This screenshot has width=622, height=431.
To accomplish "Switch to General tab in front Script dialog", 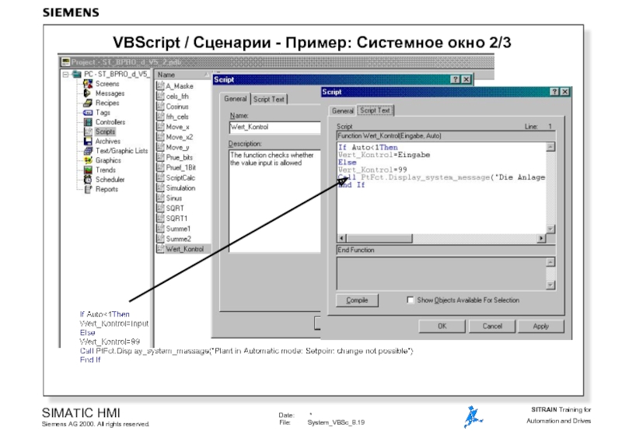I will pos(342,110).
